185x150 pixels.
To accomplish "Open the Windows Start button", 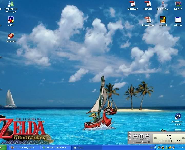I will [3, 148].
